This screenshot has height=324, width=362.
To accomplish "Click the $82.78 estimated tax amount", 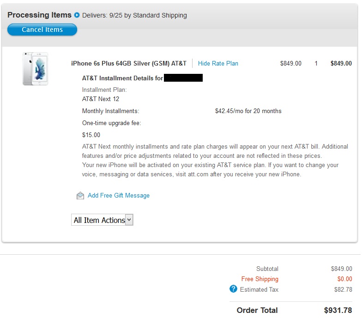I will (x=343, y=289).
